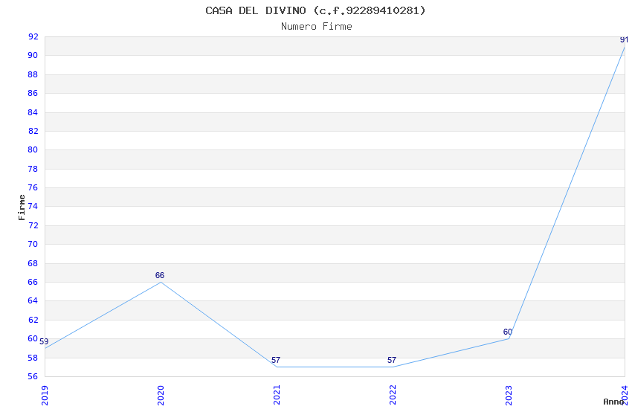The height and width of the screenshot is (409, 632).
Task: Click the y-axis tick 92
Action: tap(33, 36)
